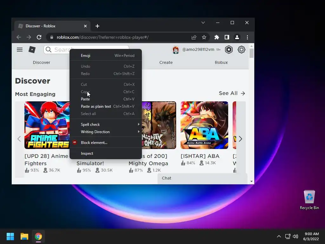
Task: Click the Redo menu entry
Action: 106,74
